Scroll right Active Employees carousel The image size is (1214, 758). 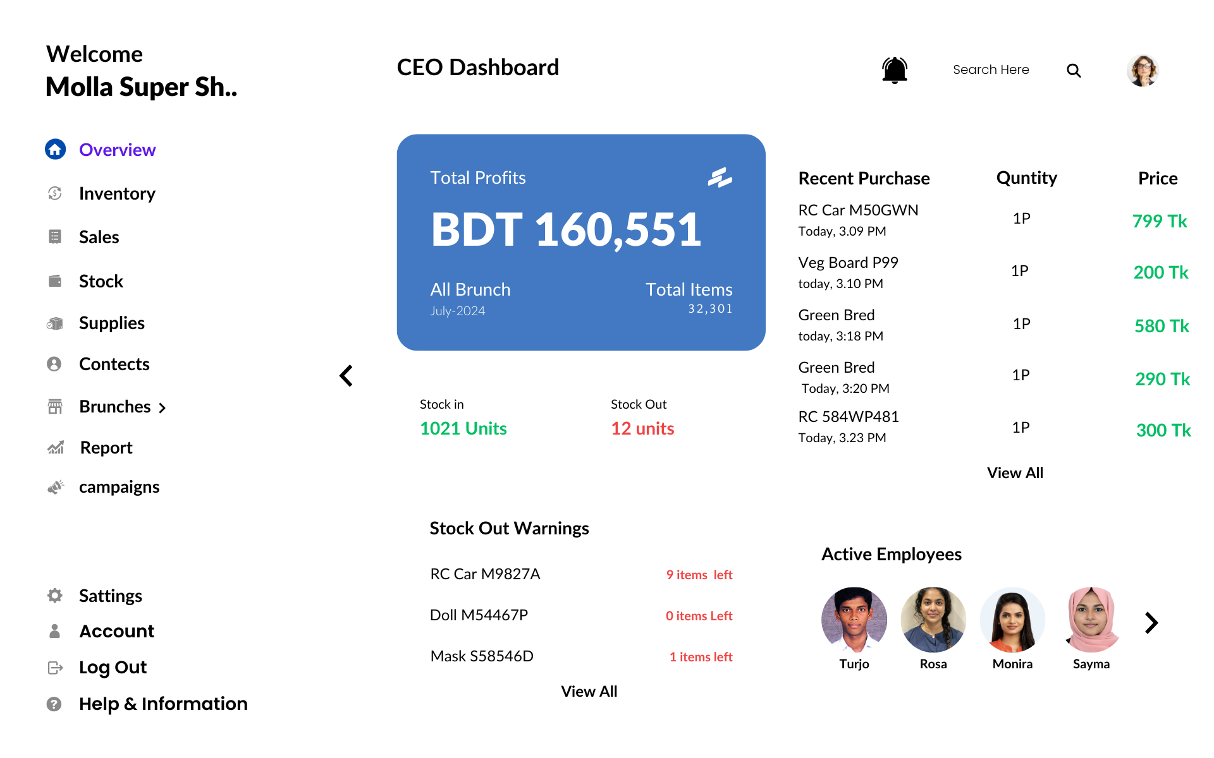coord(1151,623)
